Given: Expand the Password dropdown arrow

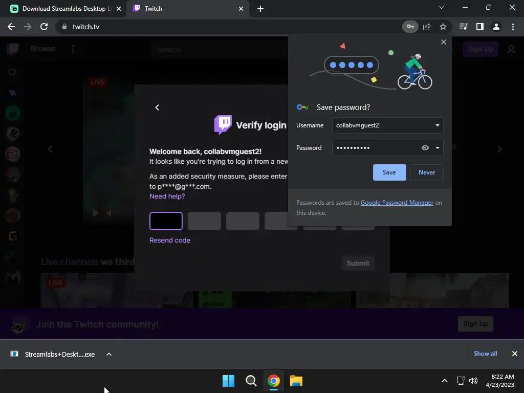Looking at the screenshot, I should tap(437, 148).
